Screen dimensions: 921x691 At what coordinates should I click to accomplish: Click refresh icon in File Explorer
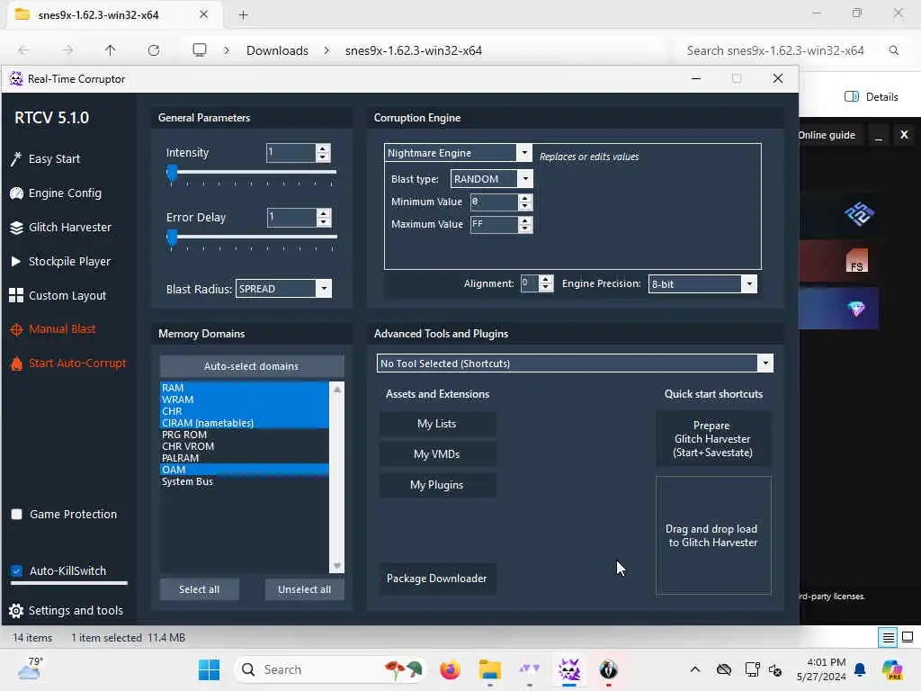154,50
